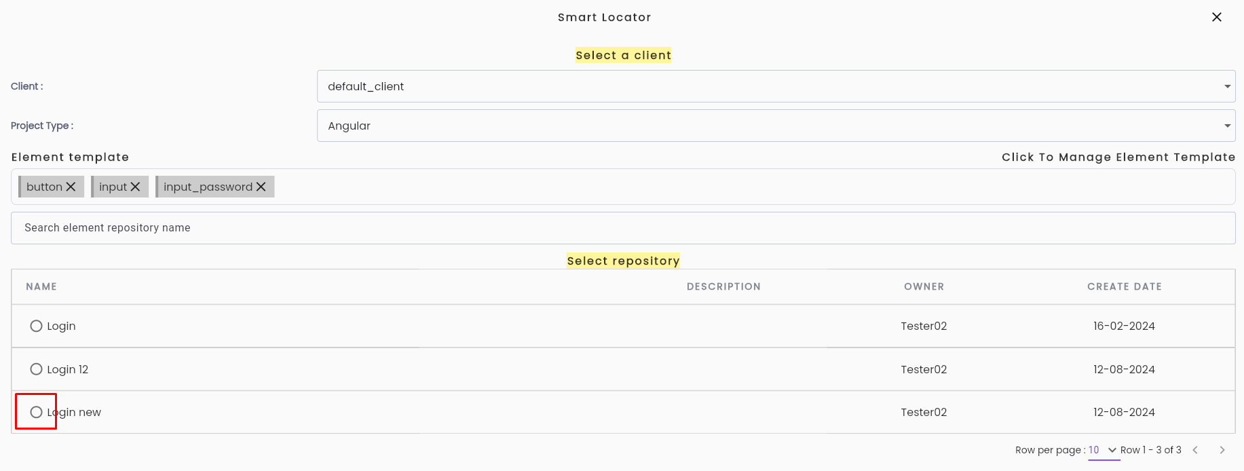Click the Tester02 owner in Login 12 row
The width and height of the screenshot is (1244, 471).
(924, 369)
